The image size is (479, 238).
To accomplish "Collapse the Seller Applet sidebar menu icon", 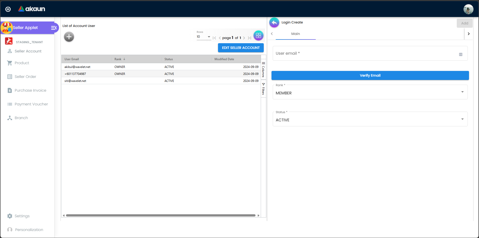I will click(54, 28).
